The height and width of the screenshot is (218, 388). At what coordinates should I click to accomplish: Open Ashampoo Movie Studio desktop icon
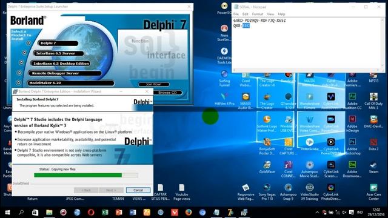[310, 169]
